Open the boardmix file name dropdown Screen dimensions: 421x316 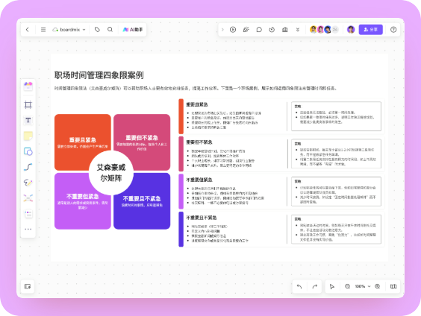[69, 30]
